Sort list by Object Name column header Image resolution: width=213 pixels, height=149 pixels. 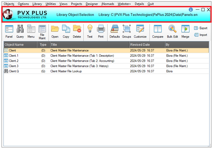point(20,45)
